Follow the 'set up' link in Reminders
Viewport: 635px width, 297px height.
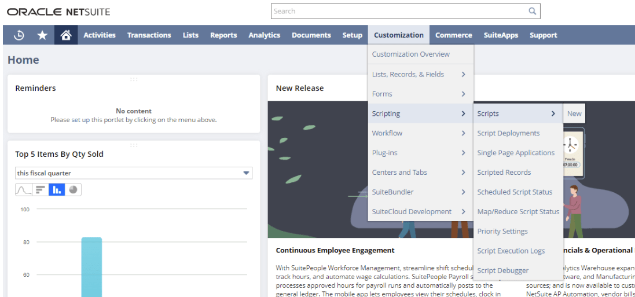pos(80,120)
